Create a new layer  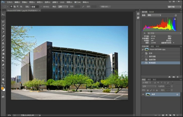tap(174, 115)
